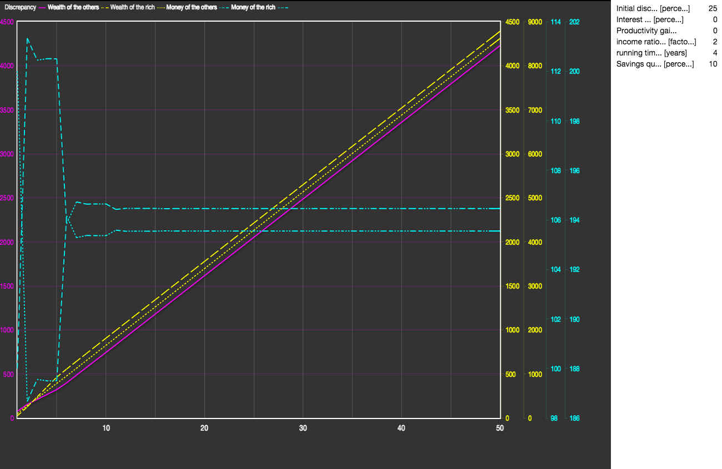Click the cyan axis label 98
Image resolution: width=722 pixels, height=469 pixels.
click(x=554, y=418)
